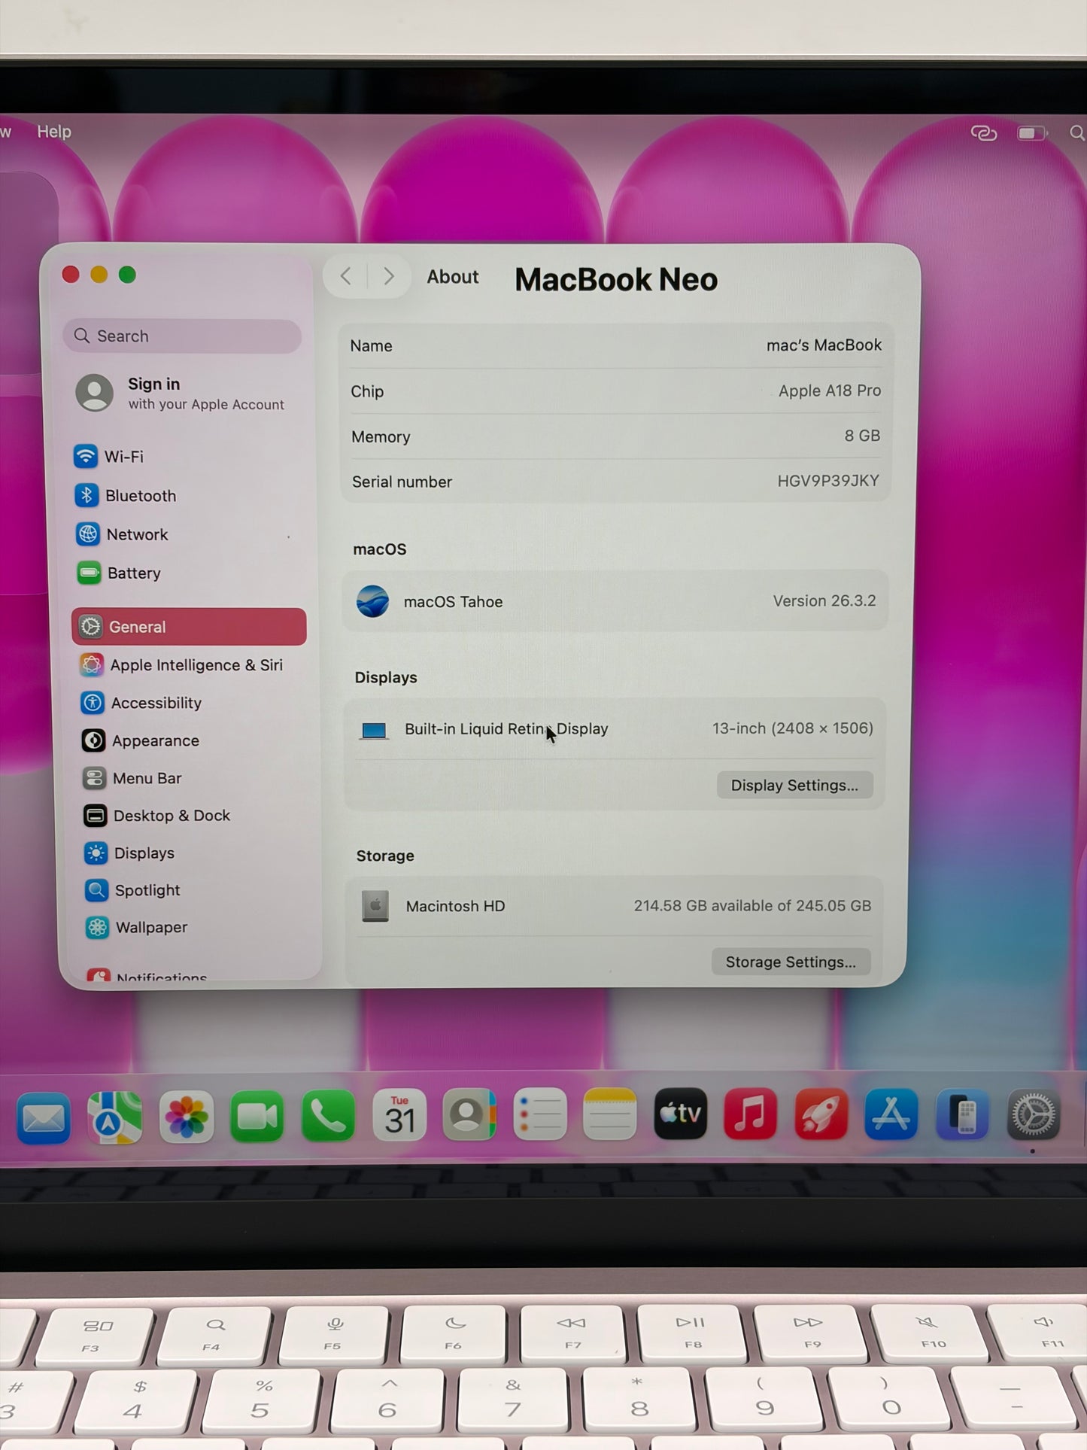Open iPhone Mirroring from the Dock
This screenshot has height=1450, width=1087.
point(962,1115)
